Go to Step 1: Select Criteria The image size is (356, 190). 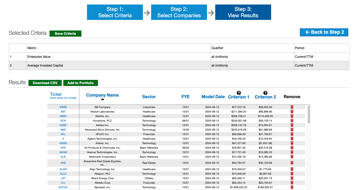coord(115,12)
